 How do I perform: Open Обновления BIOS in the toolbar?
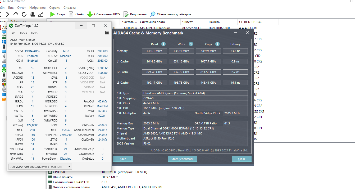click(104, 14)
